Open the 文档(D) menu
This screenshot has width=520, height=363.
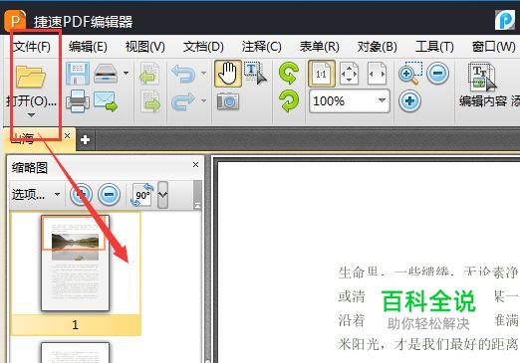pyautogui.click(x=203, y=47)
